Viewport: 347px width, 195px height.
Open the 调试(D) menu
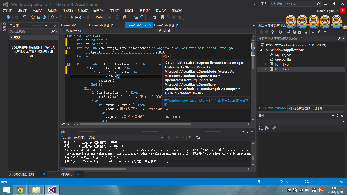point(83,10)
